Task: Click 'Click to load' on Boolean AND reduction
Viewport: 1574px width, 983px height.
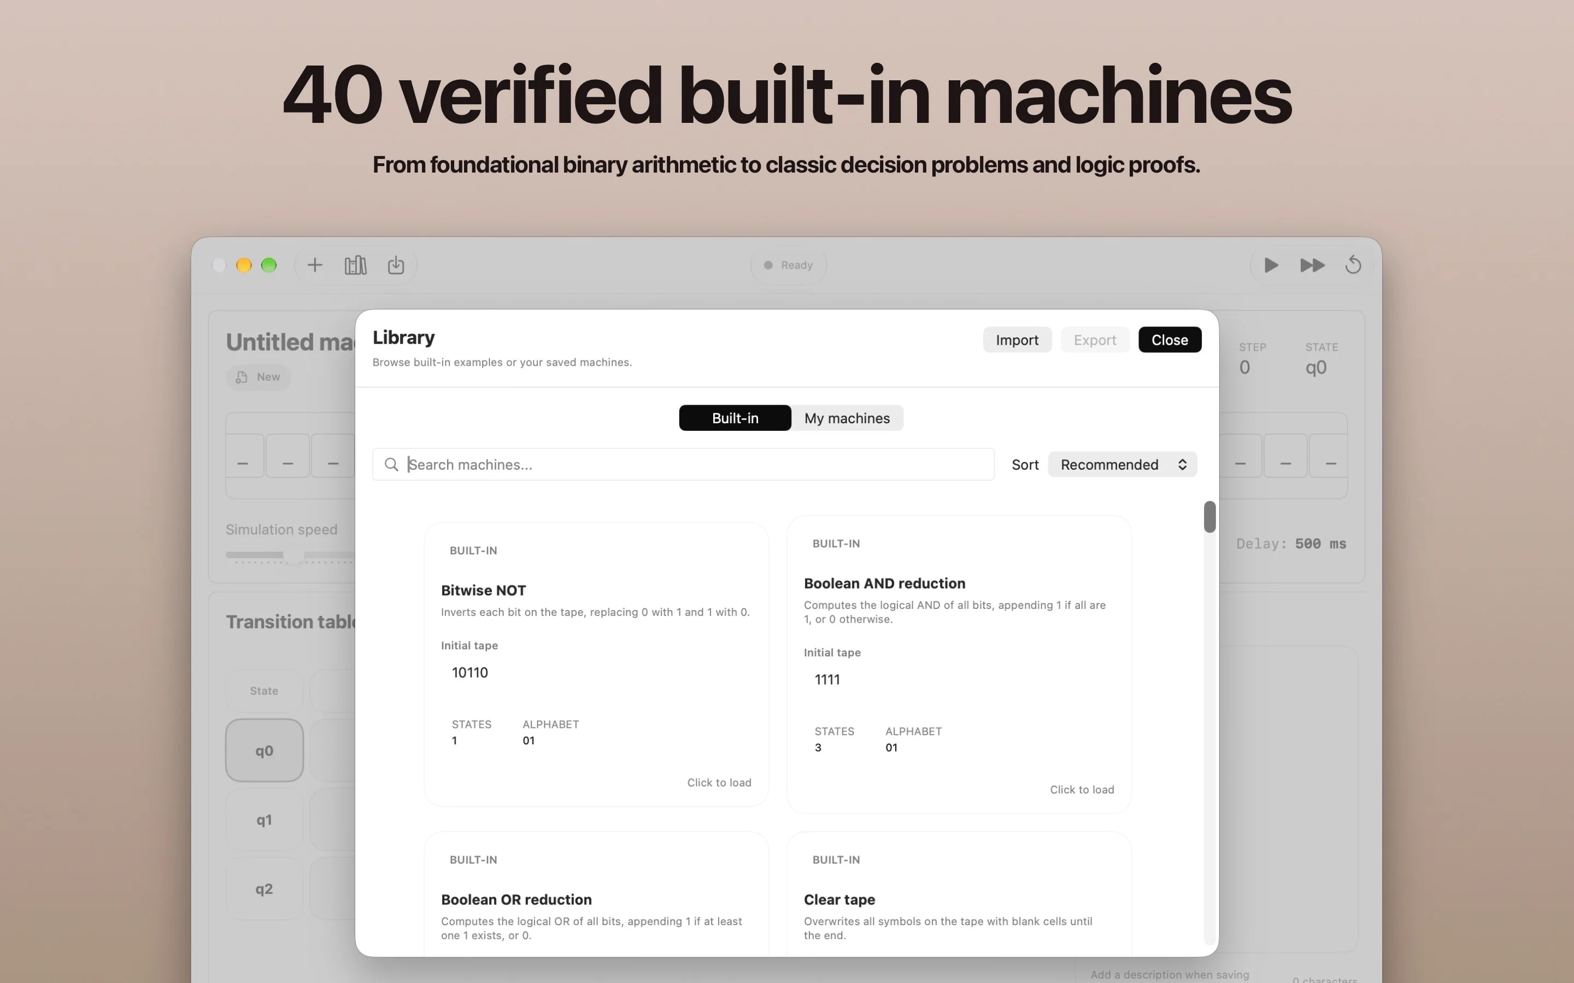Action: pyautogui.click(x=1082, y=790)
